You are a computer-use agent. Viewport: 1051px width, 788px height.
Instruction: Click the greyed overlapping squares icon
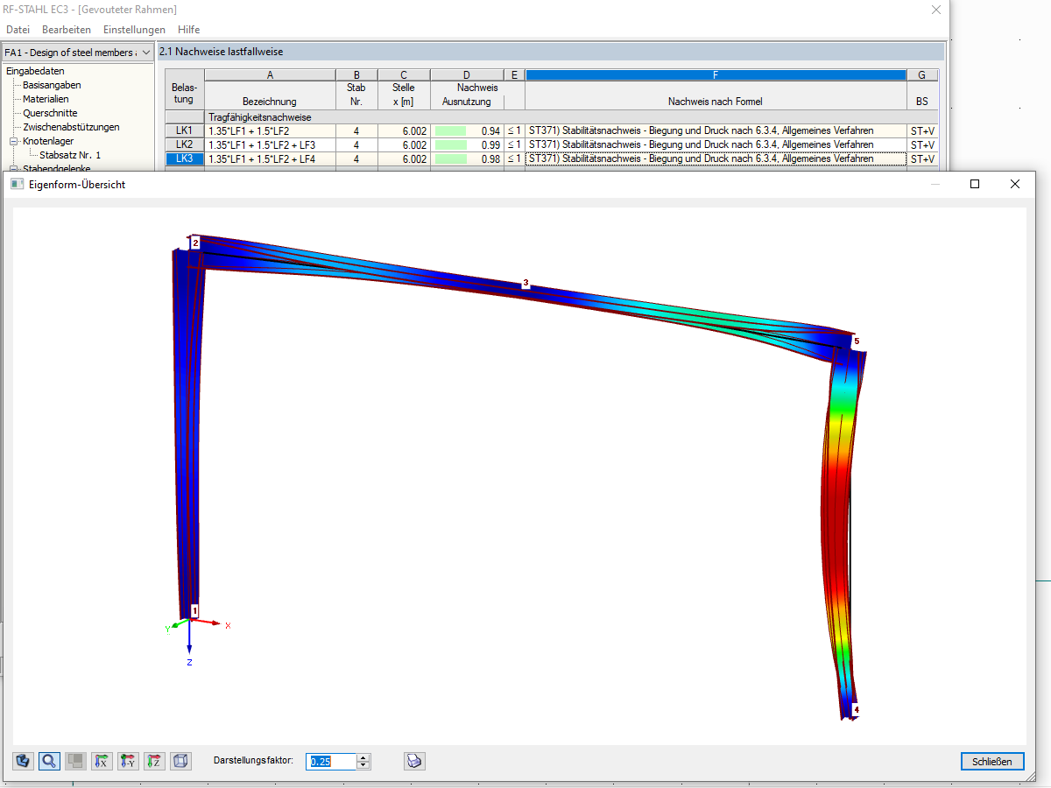point(76,761)
